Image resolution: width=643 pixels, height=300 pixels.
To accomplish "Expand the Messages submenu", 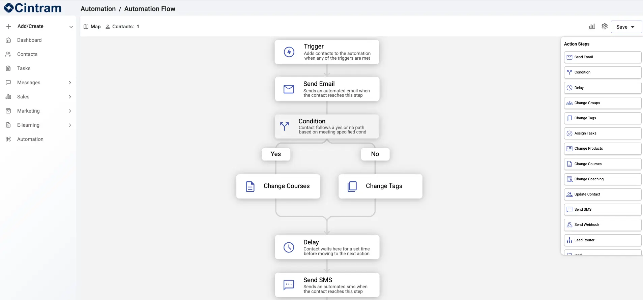I will point(70,83).
